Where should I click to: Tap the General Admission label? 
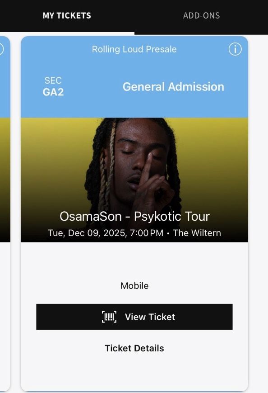173,87
